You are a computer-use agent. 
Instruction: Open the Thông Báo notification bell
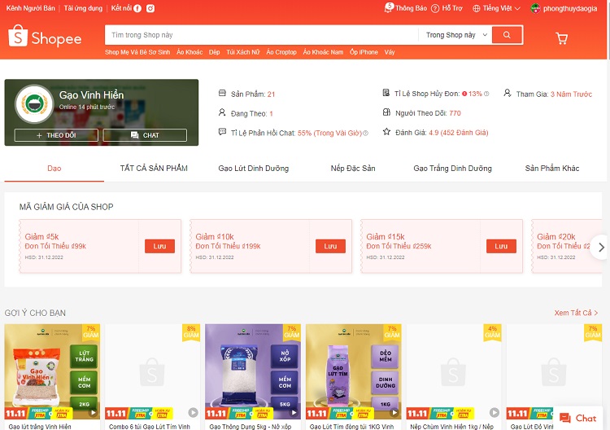click(x=389, y=8)
